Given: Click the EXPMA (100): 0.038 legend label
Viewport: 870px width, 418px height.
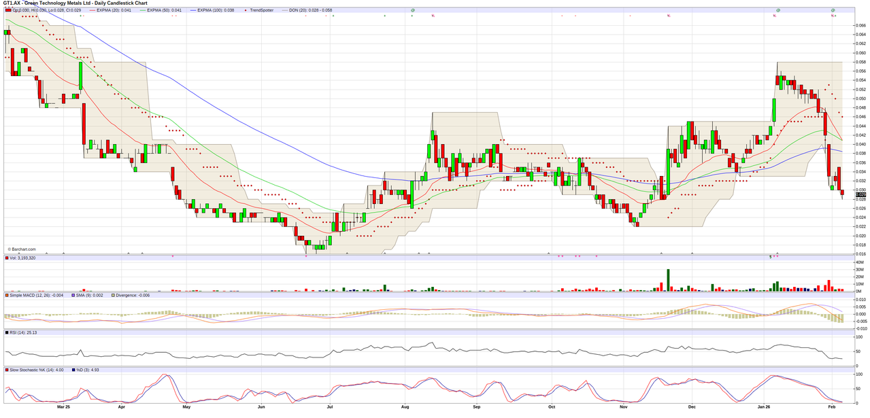Looking at the screenshot, I should (x=216, y=10).
